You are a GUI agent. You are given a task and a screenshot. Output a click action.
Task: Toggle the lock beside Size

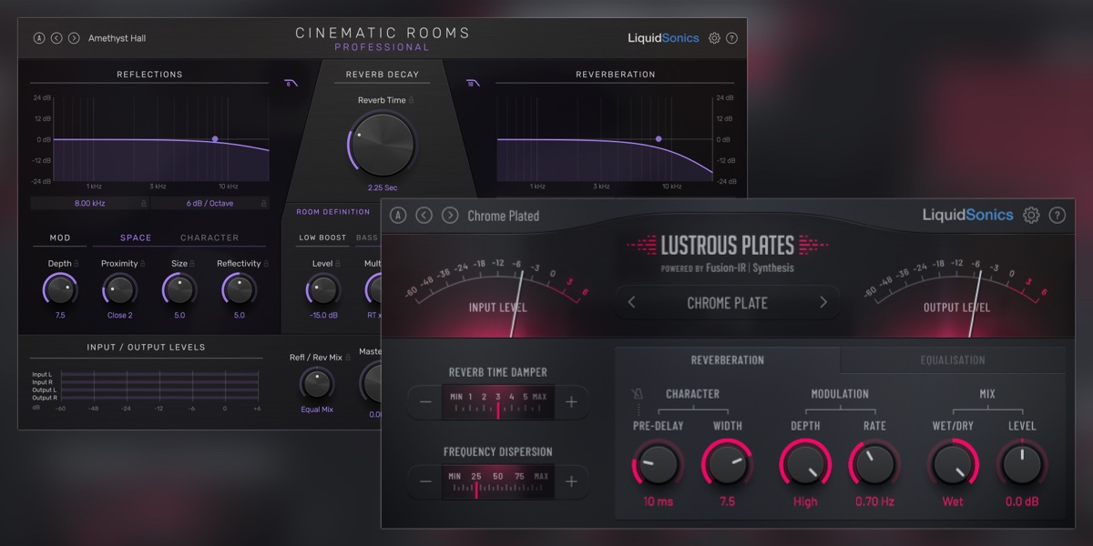[x=193, y=264]
